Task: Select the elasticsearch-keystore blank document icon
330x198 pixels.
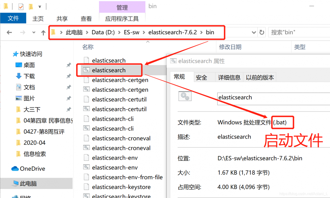Action: tap(87, 187)
